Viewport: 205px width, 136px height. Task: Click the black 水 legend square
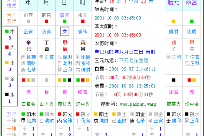point(7,95)
